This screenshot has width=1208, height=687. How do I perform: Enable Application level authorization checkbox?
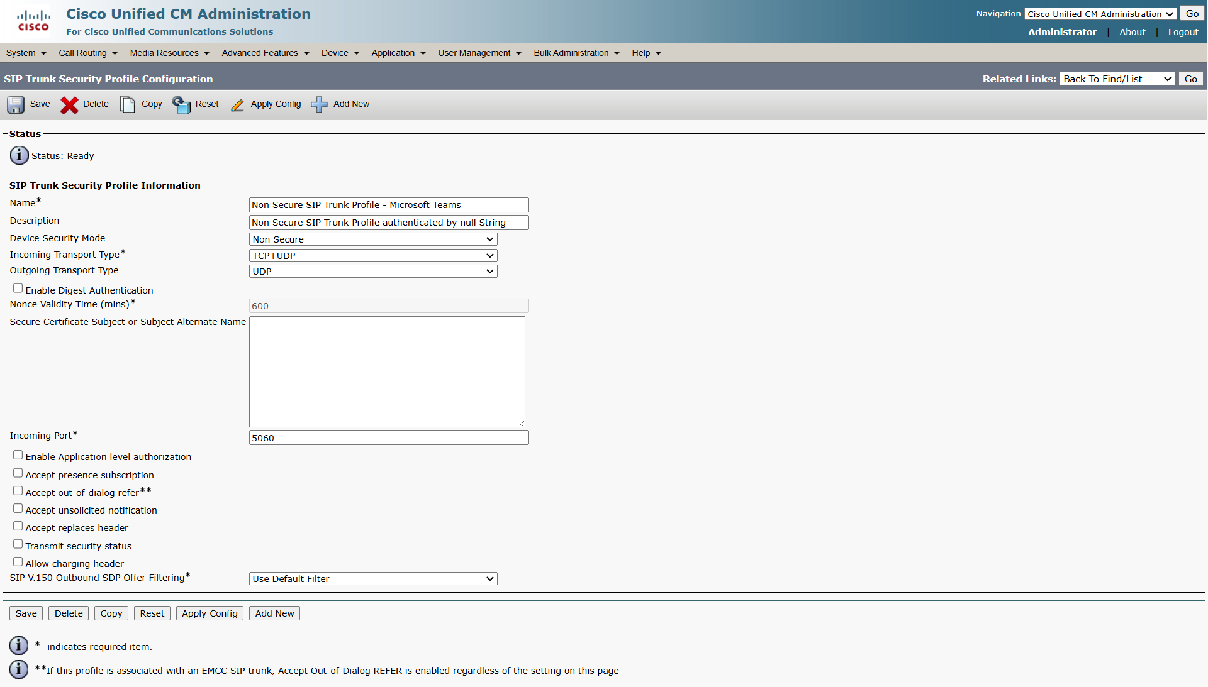coord(18,455)
